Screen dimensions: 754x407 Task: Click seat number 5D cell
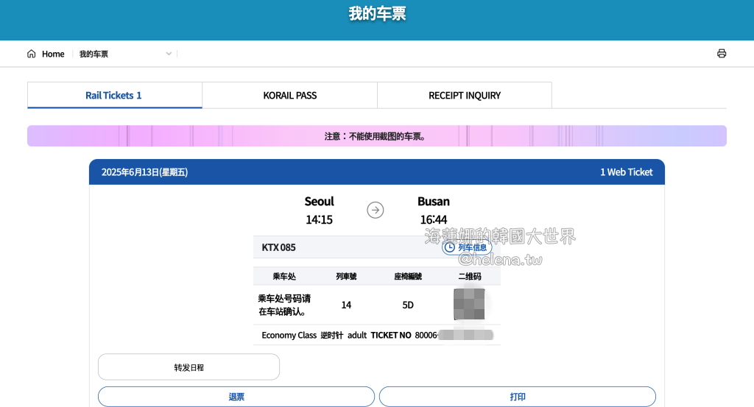click(408, 305)
